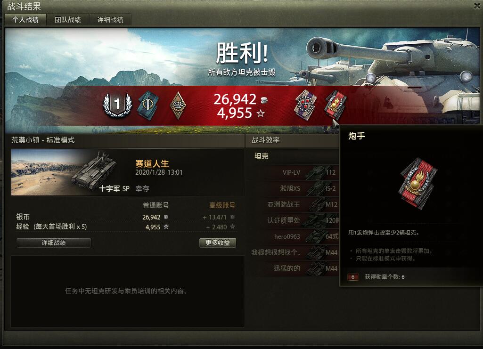Click the first-place laurel wreath badge

point(117,105)
